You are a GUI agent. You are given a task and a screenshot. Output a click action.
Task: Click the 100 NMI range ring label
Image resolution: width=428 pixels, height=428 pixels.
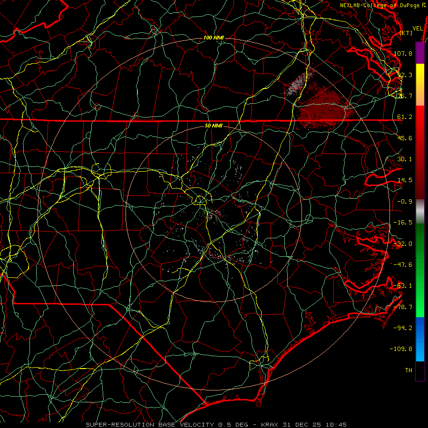click(214, 38)
